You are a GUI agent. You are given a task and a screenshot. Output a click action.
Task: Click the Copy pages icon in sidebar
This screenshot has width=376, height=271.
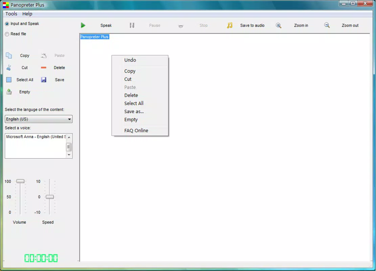[9, 56]
